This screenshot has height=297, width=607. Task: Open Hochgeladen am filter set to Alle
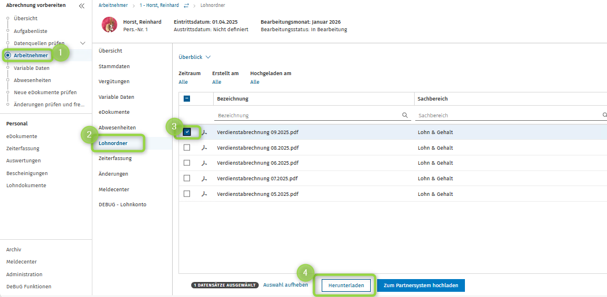click(x=255, y=82)
